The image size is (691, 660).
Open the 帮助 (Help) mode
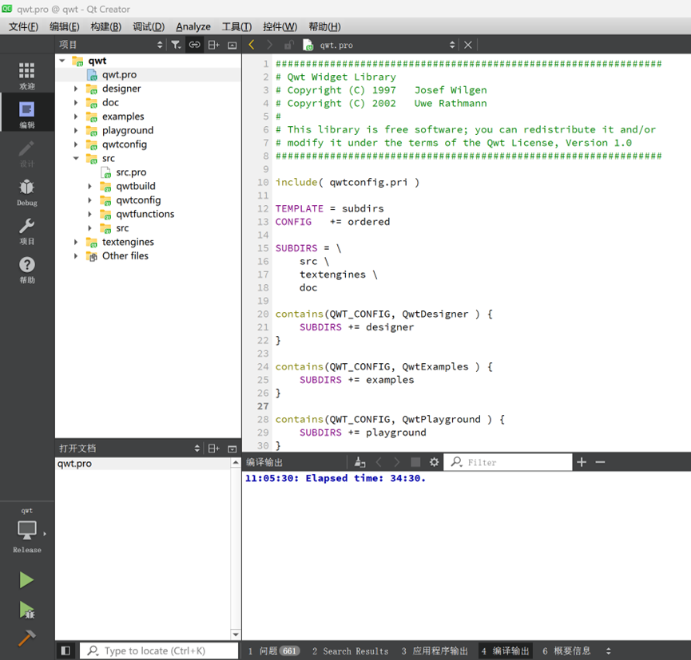click(x=27, y=270)
